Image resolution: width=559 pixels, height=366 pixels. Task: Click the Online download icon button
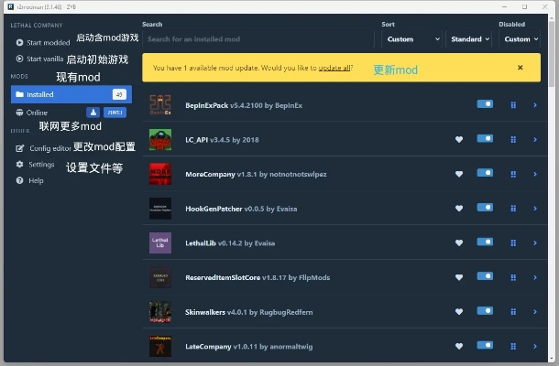93,113
